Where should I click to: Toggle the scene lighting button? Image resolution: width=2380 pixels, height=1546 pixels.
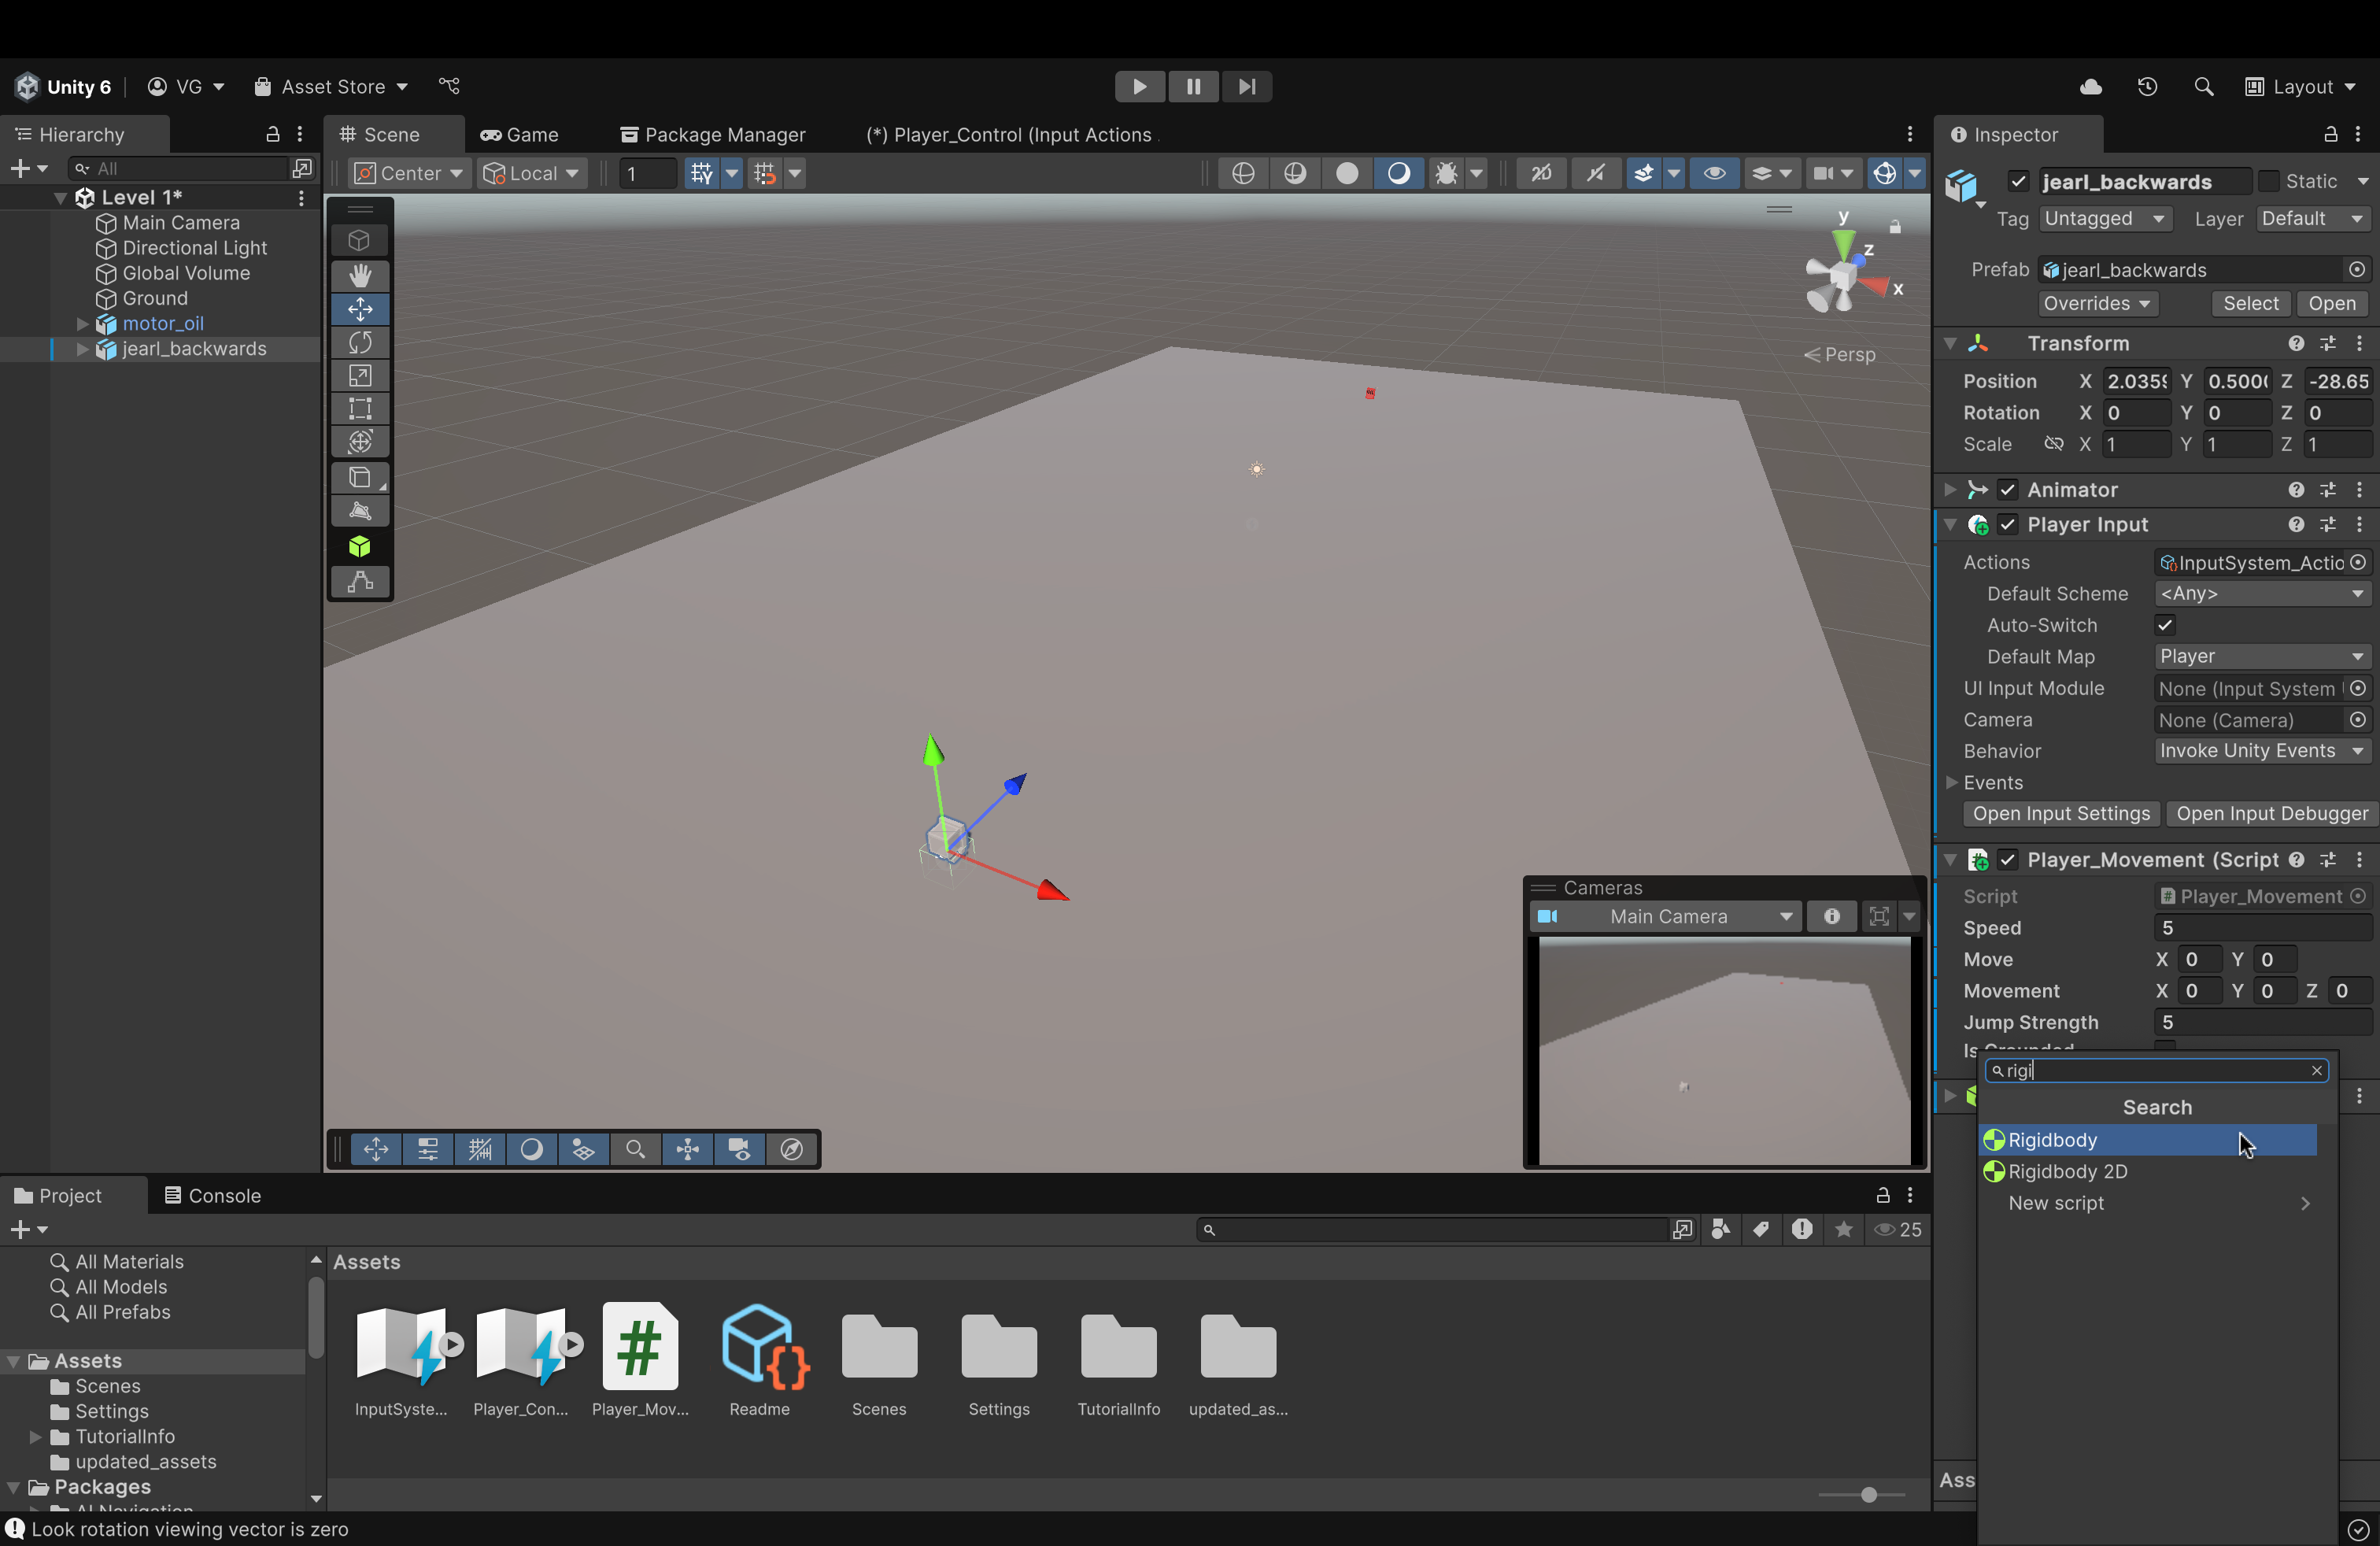pyautogui.click(x=1398, y=173)
